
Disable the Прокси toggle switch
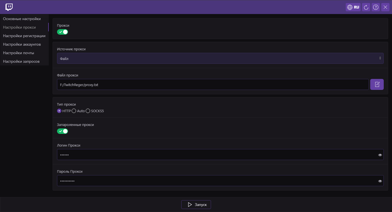(x=63, y=32)
